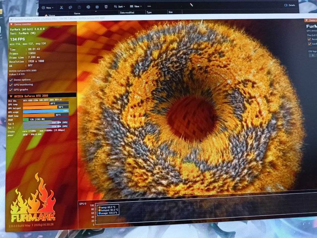Click the Rename icon in File Explorer toolbar
The width and height of the screenshot is (317, 238).
(88, 7)
